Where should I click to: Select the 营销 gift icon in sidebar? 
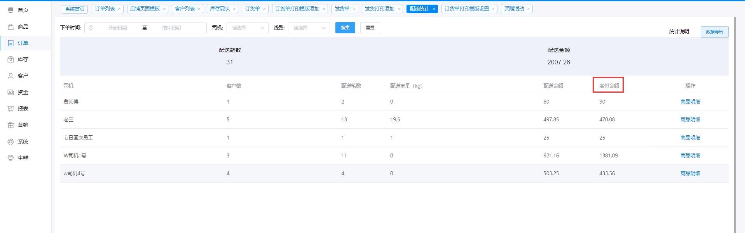tap(11, 125)
